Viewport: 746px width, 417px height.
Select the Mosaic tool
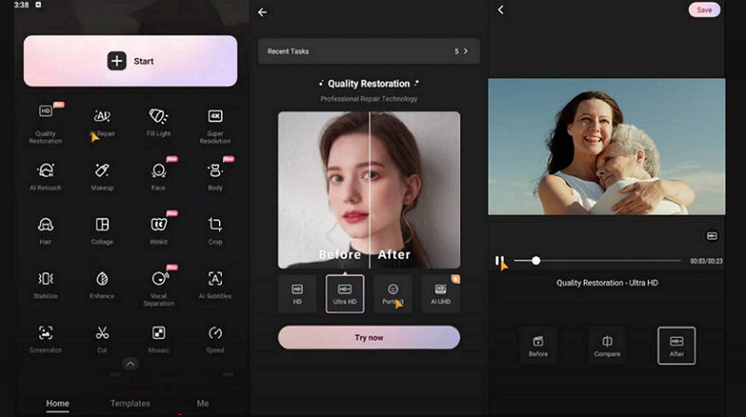click(x=159, y=338)
